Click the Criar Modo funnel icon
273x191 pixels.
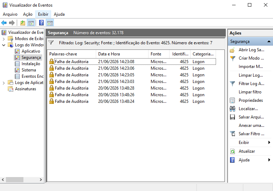232,58
